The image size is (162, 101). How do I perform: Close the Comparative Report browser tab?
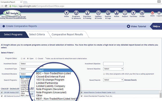tap(21, 2)
